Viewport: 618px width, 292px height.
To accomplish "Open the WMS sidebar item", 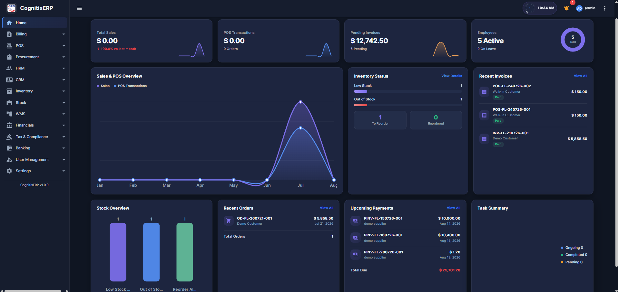I will pyautogui.click(x=34, y=114).
